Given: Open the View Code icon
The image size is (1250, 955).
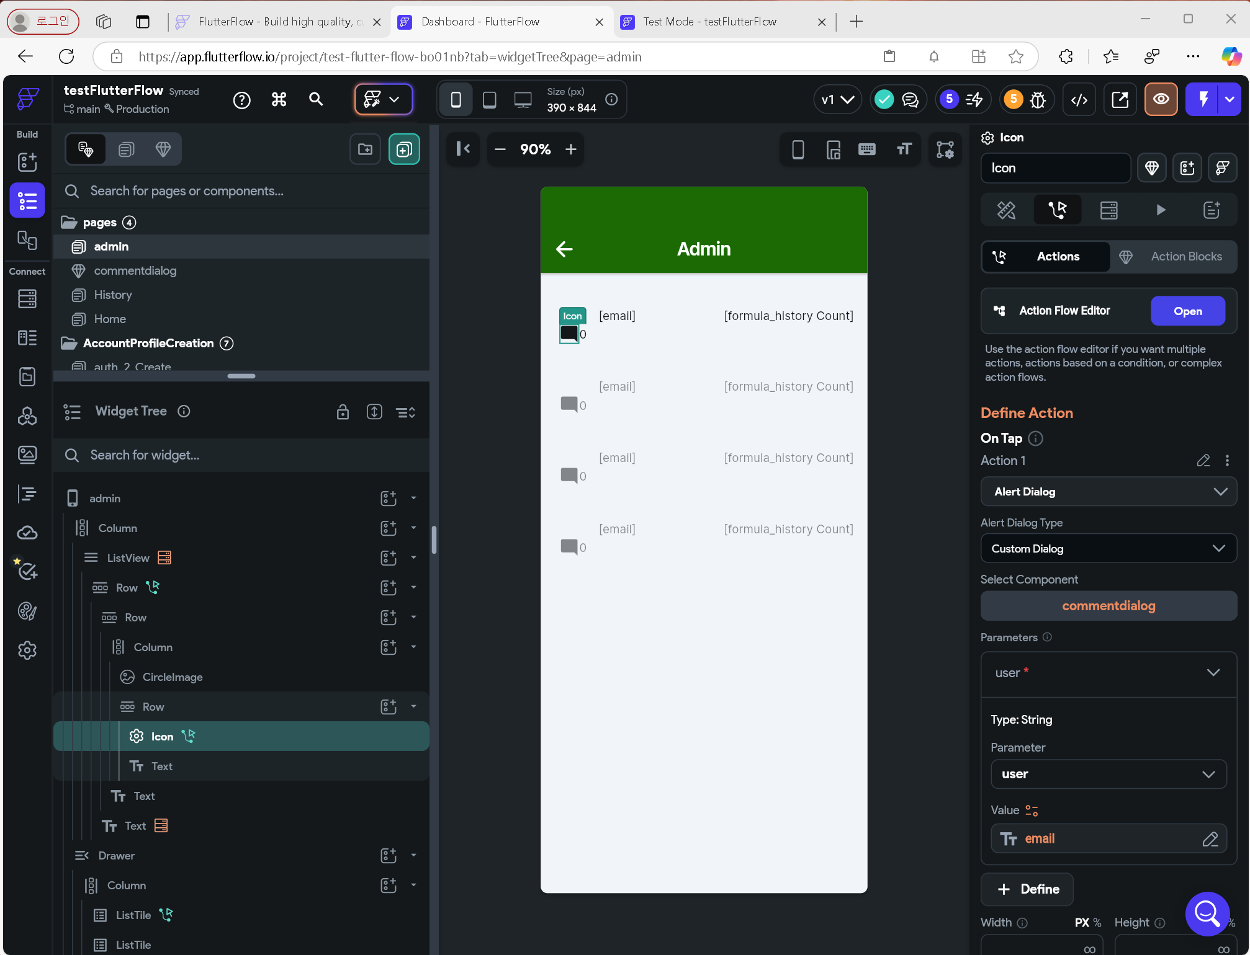Looking at the screenshot, I should 1079,99.
